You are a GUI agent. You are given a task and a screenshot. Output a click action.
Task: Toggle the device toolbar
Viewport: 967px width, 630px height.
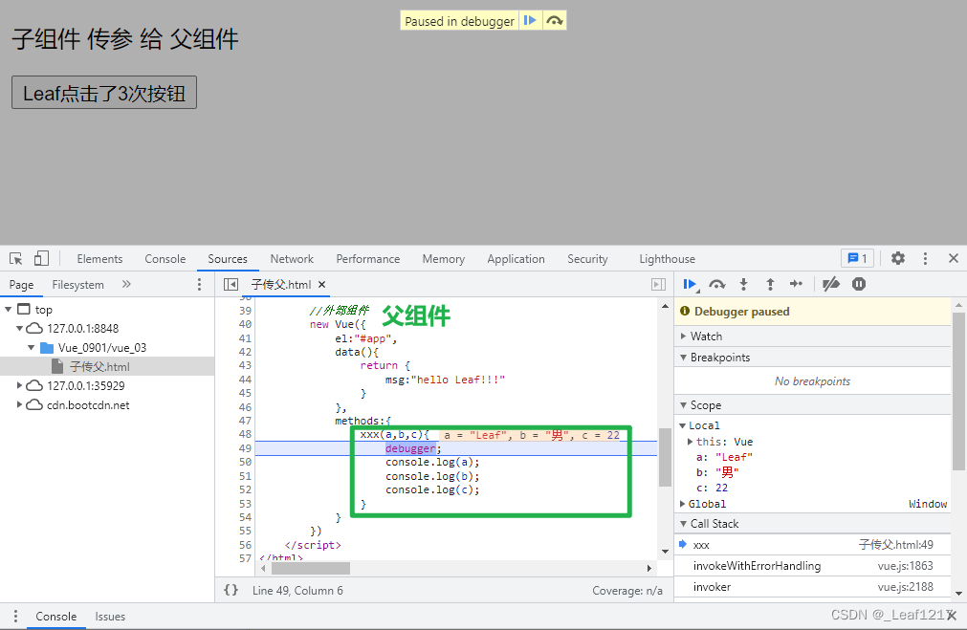tap(41, 258)
